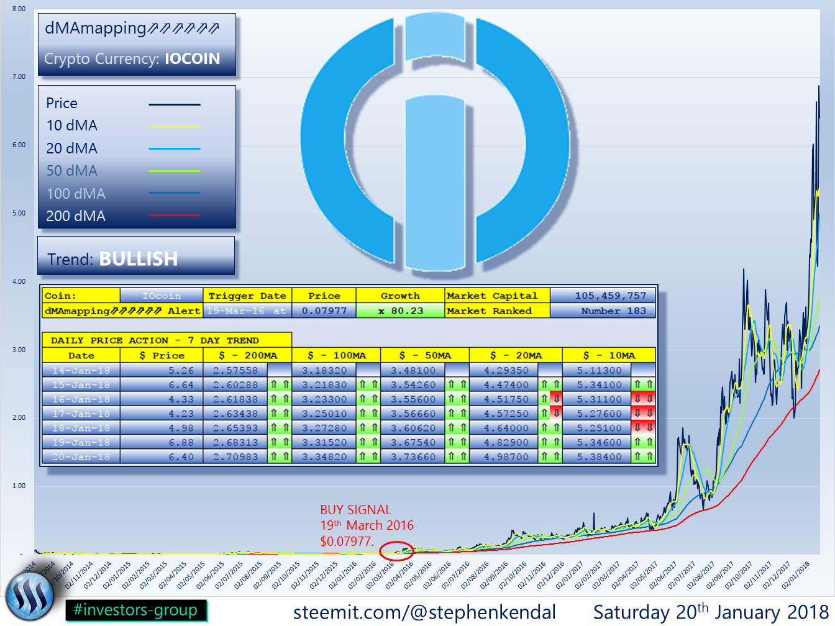Click the Steemit logo icon
Viewport: 835px width, 626px height.
pos(30,597)
